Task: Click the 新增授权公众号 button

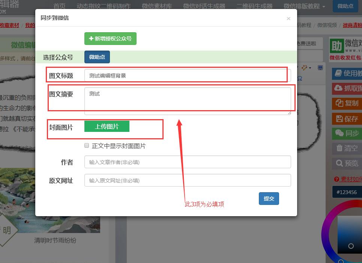Action: click(x=110, y=39)
